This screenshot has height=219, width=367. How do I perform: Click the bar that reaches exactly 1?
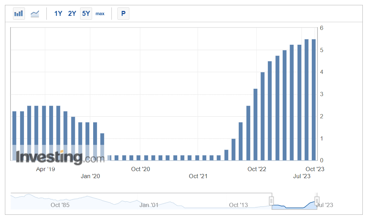(x=233, y=150)
